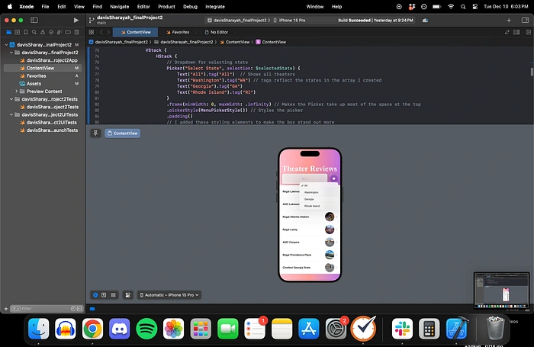534x347 pixels.
Task: Toggle the inspector panel at top right
Action: pyautogui.click(x=525, y=19)
